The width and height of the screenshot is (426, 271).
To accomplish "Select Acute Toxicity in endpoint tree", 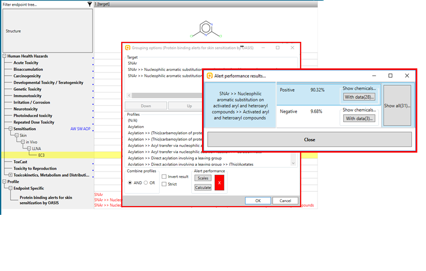I will (x=26, y=63).
